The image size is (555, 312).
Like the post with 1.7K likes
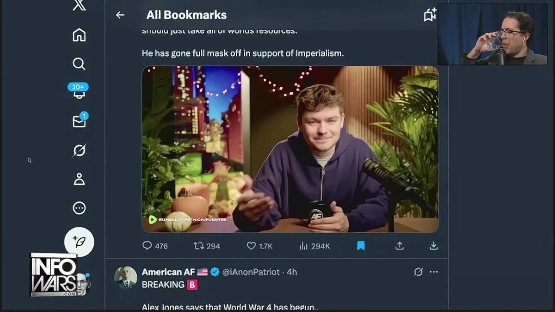(259, 246)
